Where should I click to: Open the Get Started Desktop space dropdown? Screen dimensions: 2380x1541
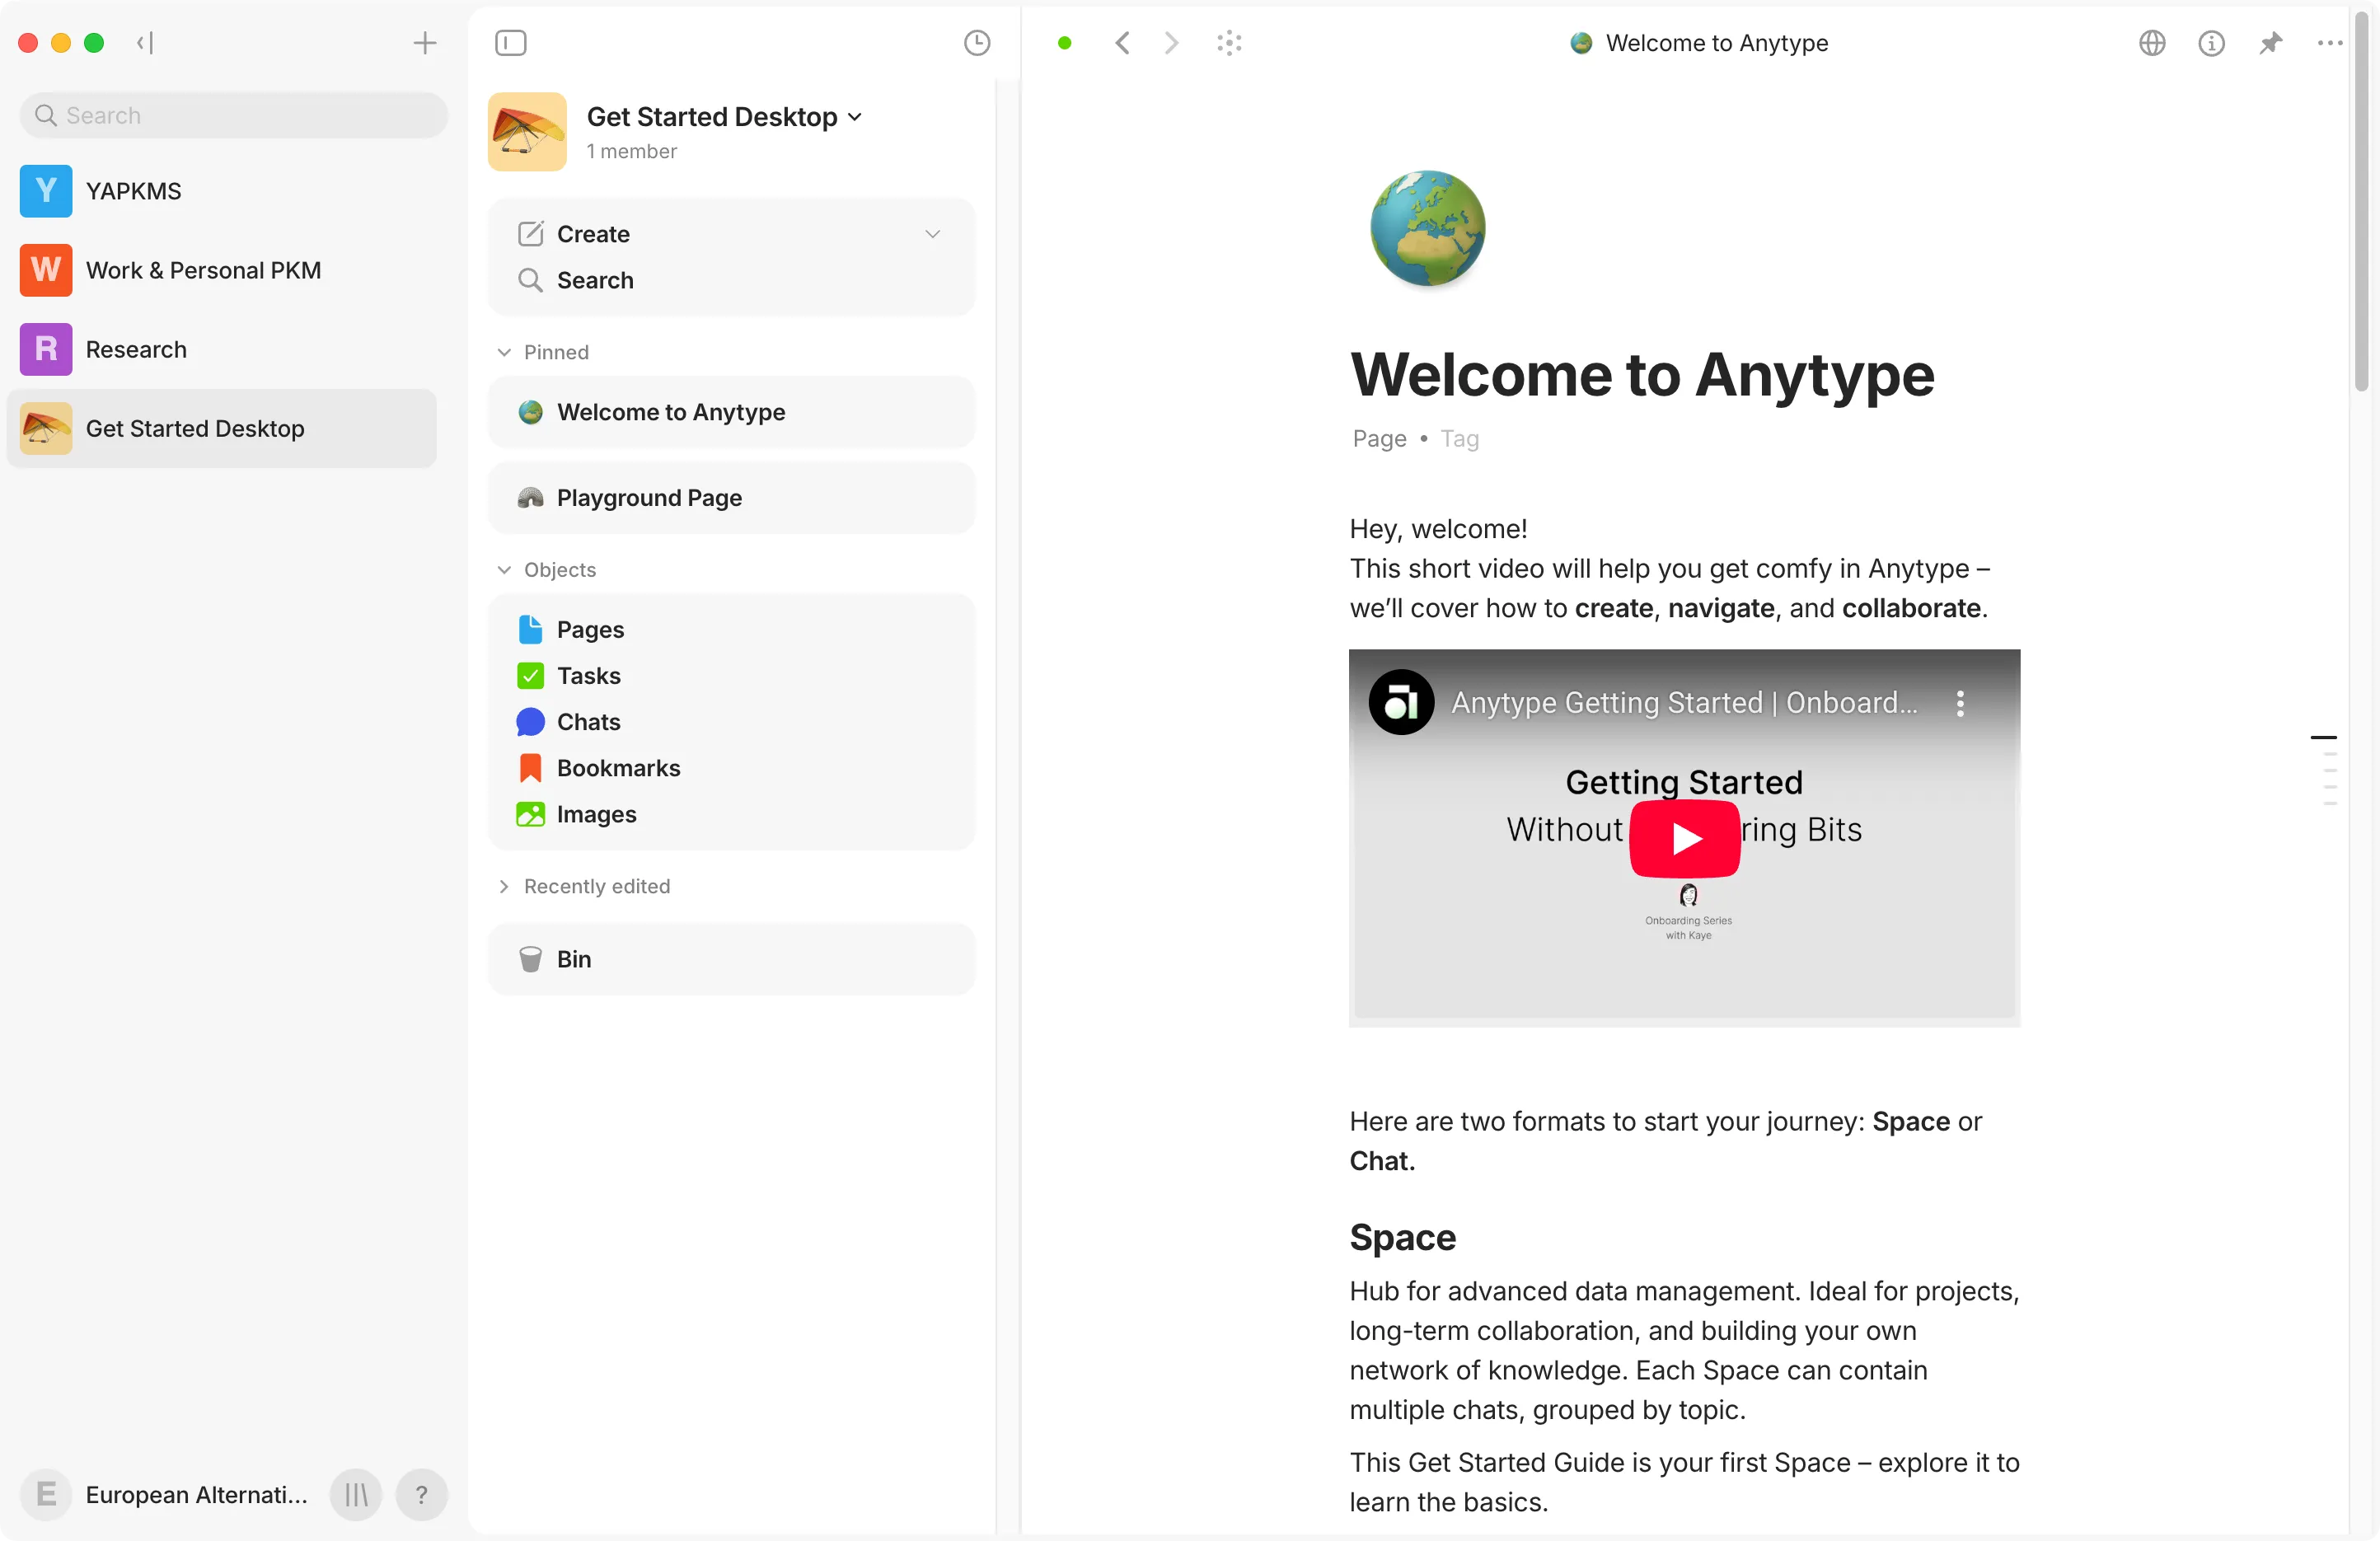click(x=856, y=116)
